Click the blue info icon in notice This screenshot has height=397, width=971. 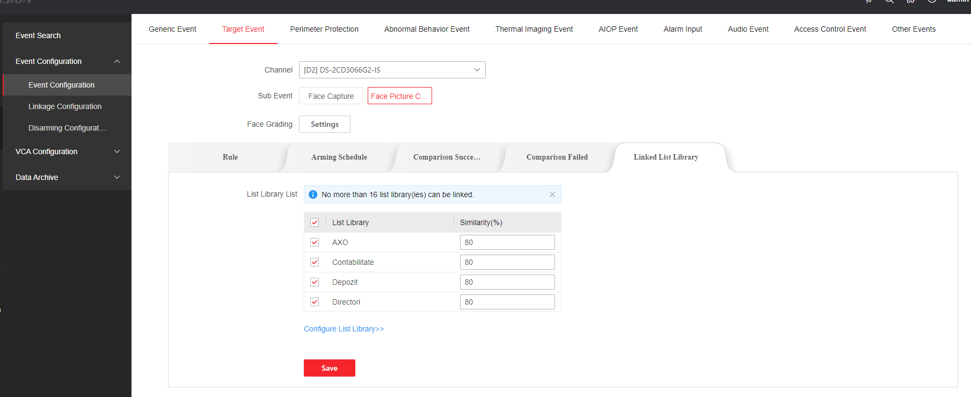(x=313, y=194)
